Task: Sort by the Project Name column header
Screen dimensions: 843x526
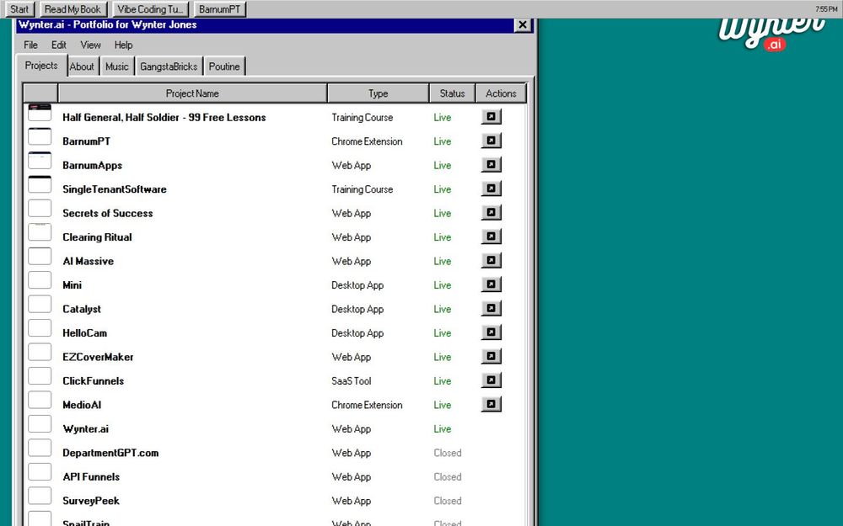Action: (192, 93)
